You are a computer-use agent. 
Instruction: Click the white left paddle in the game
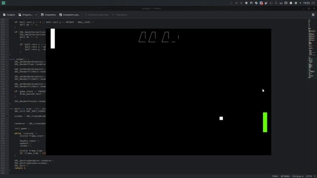[53, 39]
